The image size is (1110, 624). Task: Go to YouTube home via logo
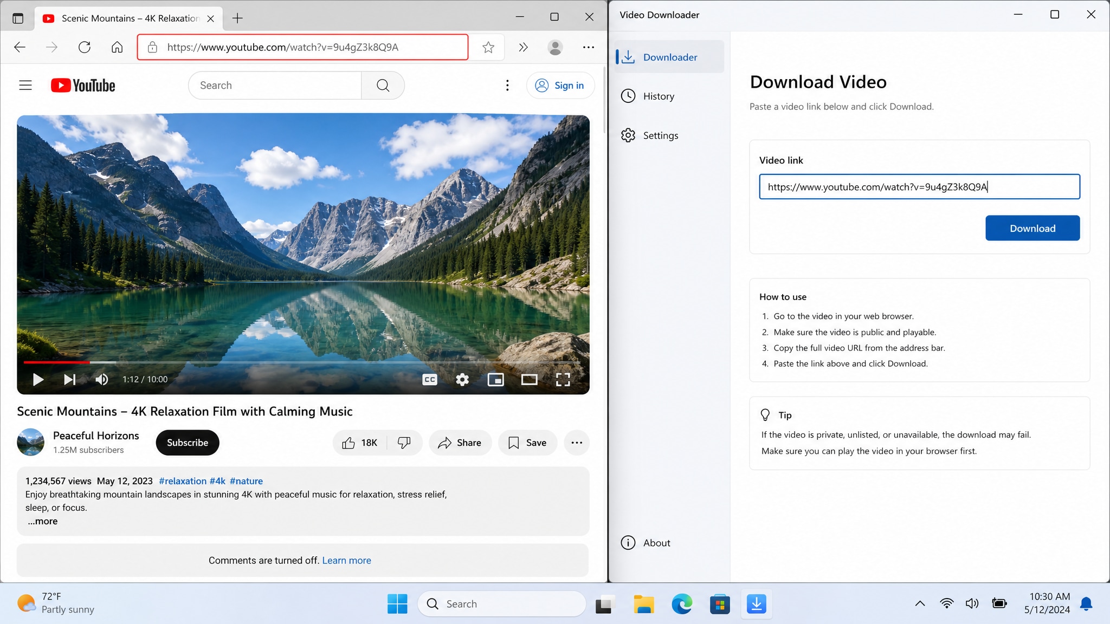83,86
